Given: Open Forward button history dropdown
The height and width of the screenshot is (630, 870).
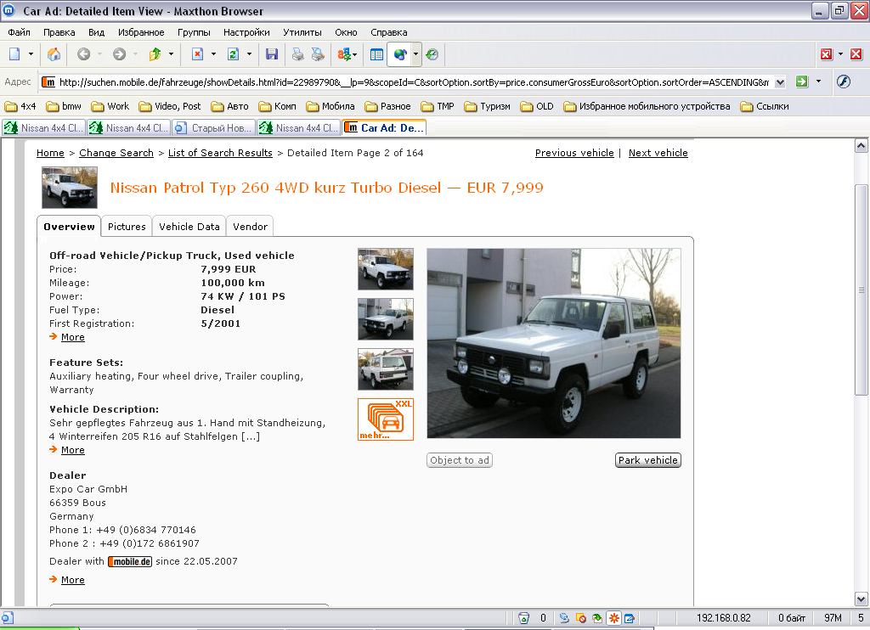Looking at the screenshot, I should click(135, 53).
